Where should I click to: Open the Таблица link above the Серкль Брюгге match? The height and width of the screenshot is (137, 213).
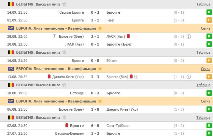(x=203, y=4)
